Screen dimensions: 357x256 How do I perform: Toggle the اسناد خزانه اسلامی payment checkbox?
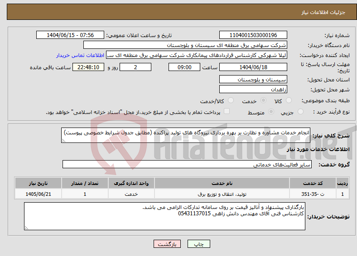point(227,111)
